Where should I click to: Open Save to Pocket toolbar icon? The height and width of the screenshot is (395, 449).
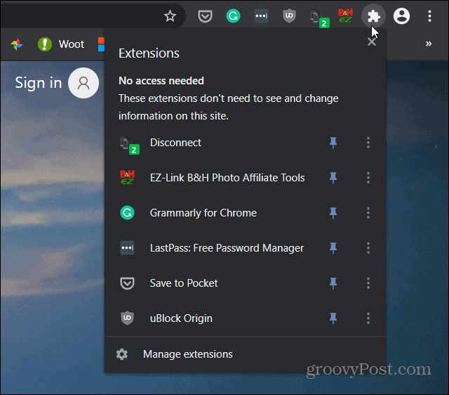pos(205,16)
